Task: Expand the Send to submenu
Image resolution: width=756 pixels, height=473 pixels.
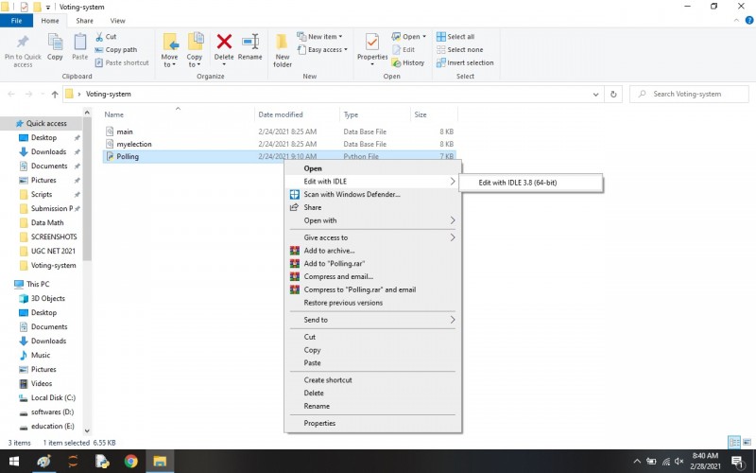Action: pyautogui.click(x=372, y=320)
